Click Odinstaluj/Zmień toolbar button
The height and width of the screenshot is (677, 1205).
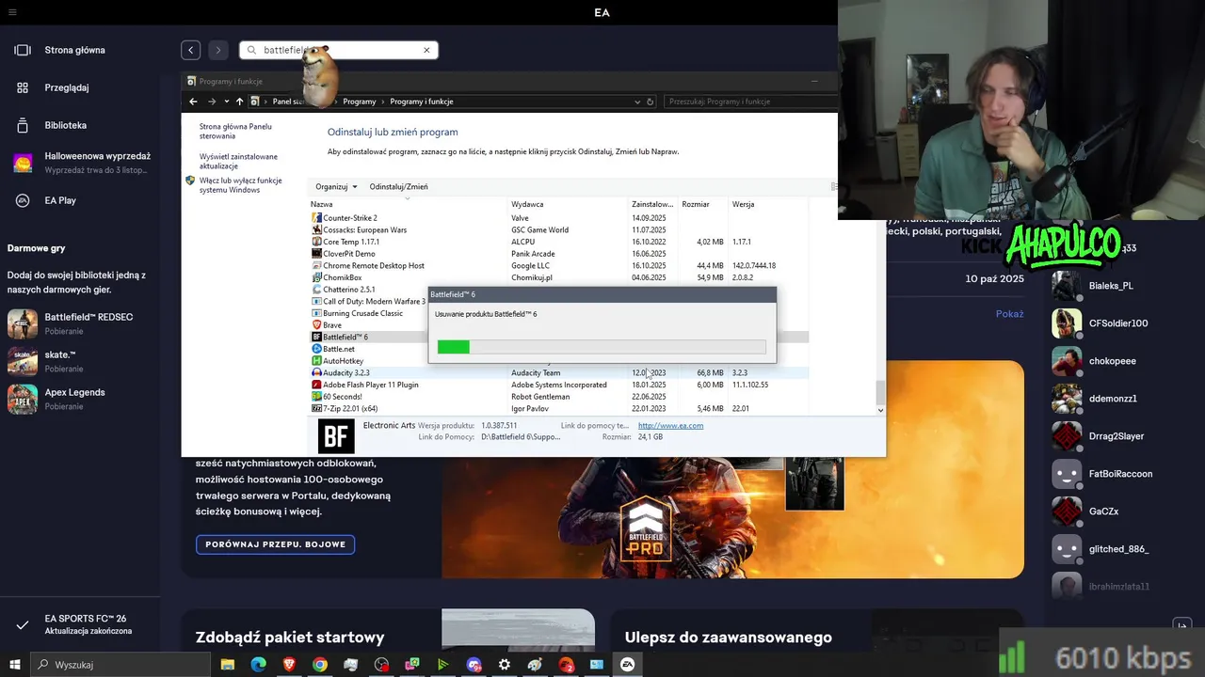click(x=398, y=186)
